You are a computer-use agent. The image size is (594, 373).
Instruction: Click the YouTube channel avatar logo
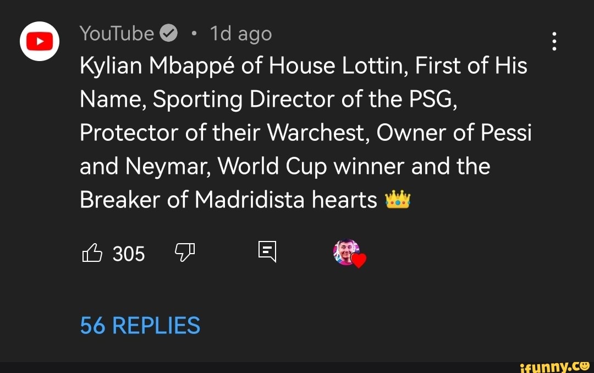pyautogui.click(x=40, y=41)
